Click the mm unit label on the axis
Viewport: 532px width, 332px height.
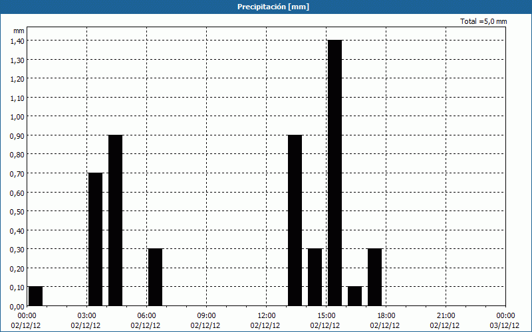19,31
